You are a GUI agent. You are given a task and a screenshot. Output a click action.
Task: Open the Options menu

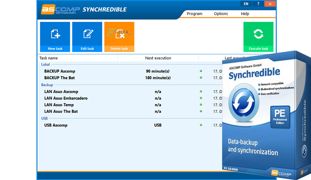[221, 14]
